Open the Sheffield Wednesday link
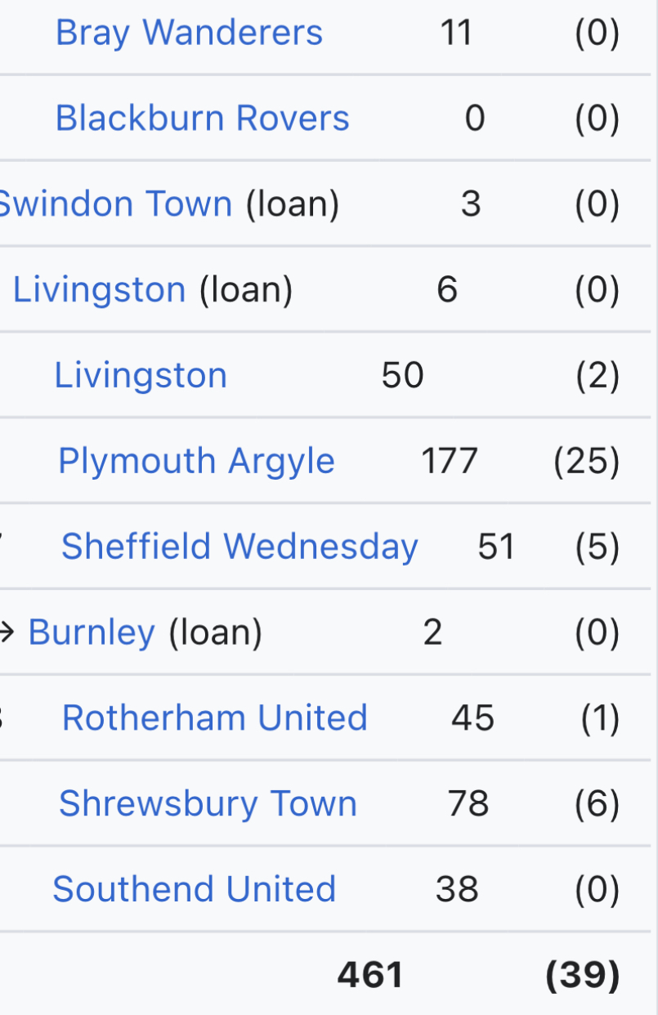658x1015 pixels. [239, 547]
